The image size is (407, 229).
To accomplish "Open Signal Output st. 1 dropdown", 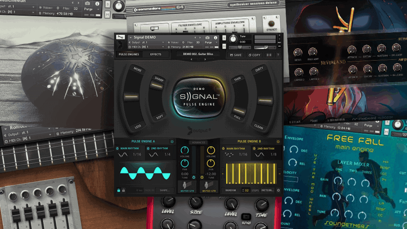I will [146, 42].
